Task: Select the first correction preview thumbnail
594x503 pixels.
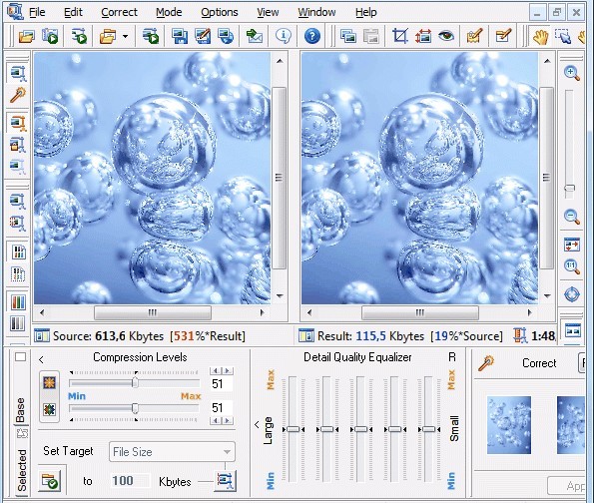Action: coord(509,425)
